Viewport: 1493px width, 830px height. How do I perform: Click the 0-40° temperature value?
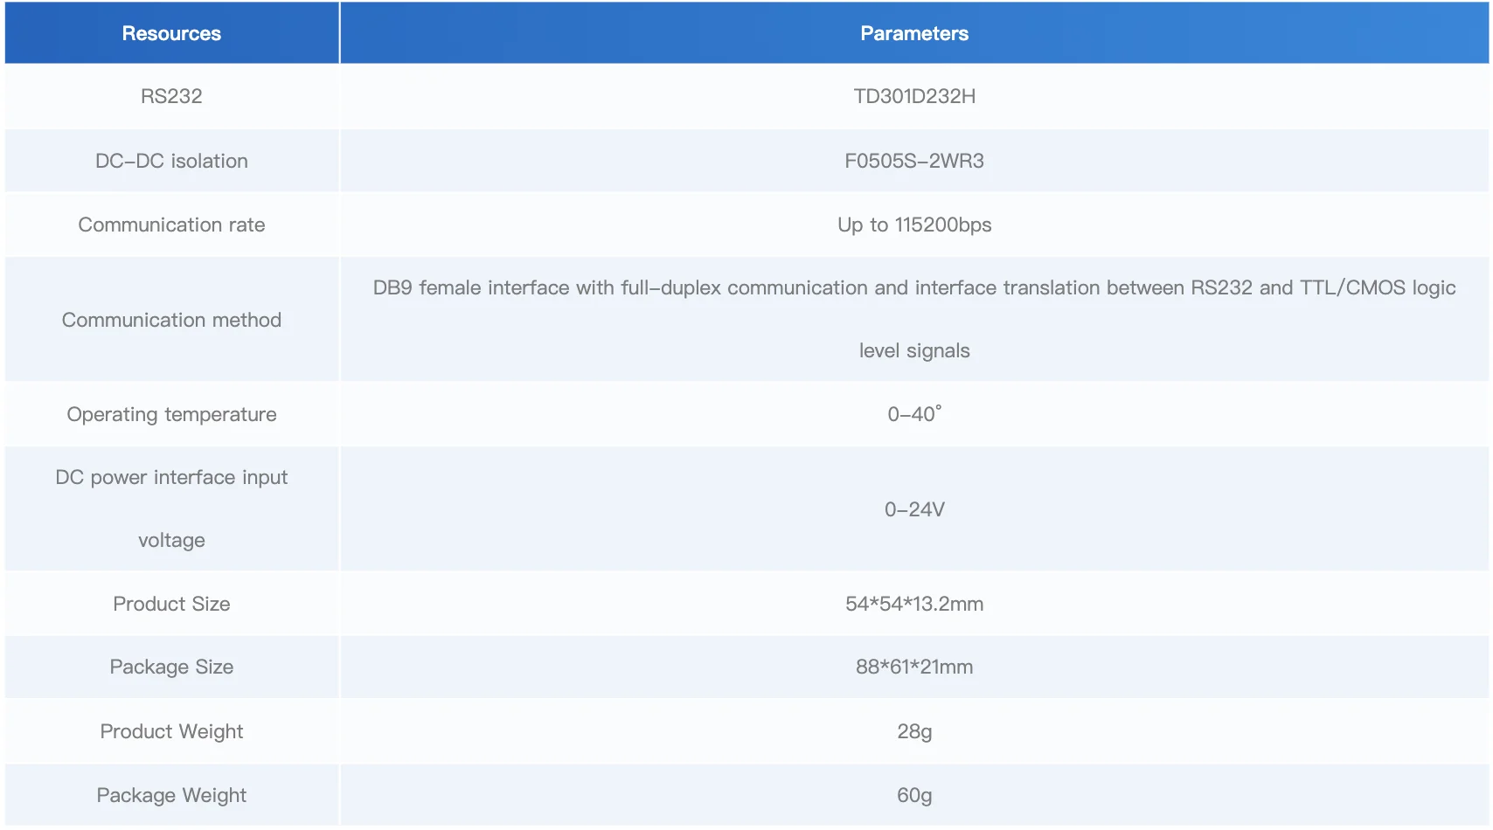coord(914,414)
